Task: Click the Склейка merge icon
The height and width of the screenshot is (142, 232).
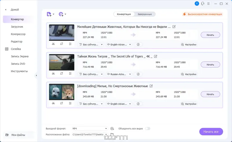Action: point(7,49)
